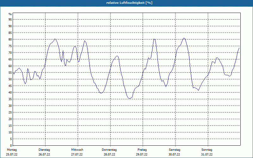The width and height of the screenshot is (253, 158).
Task: Click the y-axis value '15'
Action: pyautogui.click(x=10, y=125)
